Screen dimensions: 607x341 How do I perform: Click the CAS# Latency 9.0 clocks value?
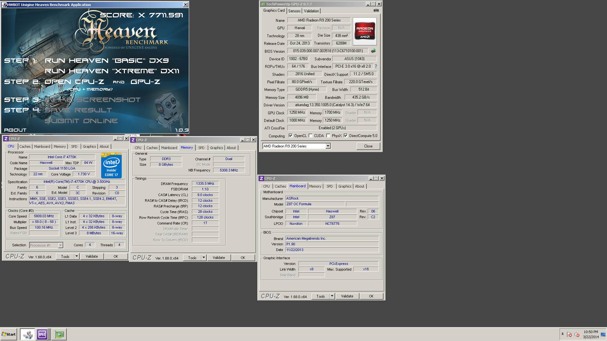[x=205, y=195]
